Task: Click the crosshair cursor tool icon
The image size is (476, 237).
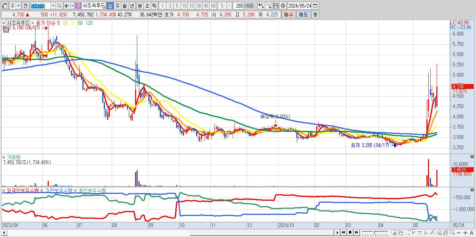Action: coord(413,232)
